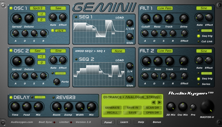This screenshot has width=222, height=127.
Task: Toggle the Reverb power LED
Action: coord(53,97)
